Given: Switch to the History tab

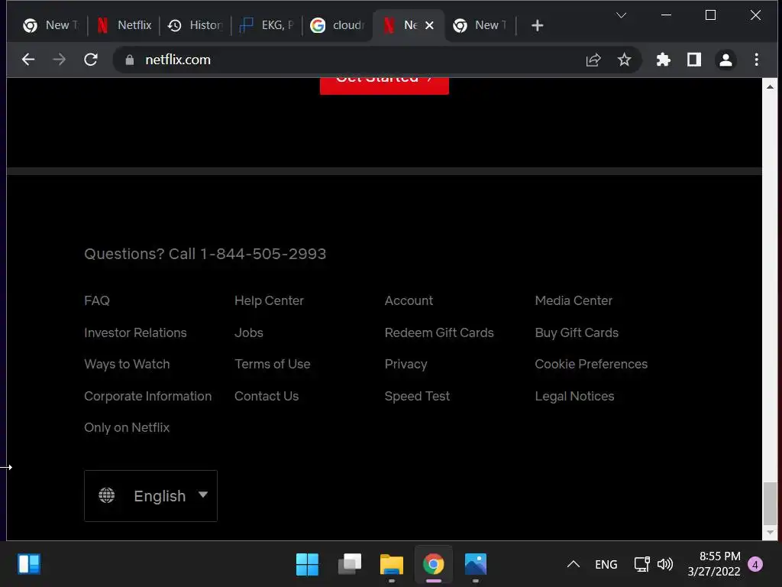Looking at the screenshot, I should [195, 25].
